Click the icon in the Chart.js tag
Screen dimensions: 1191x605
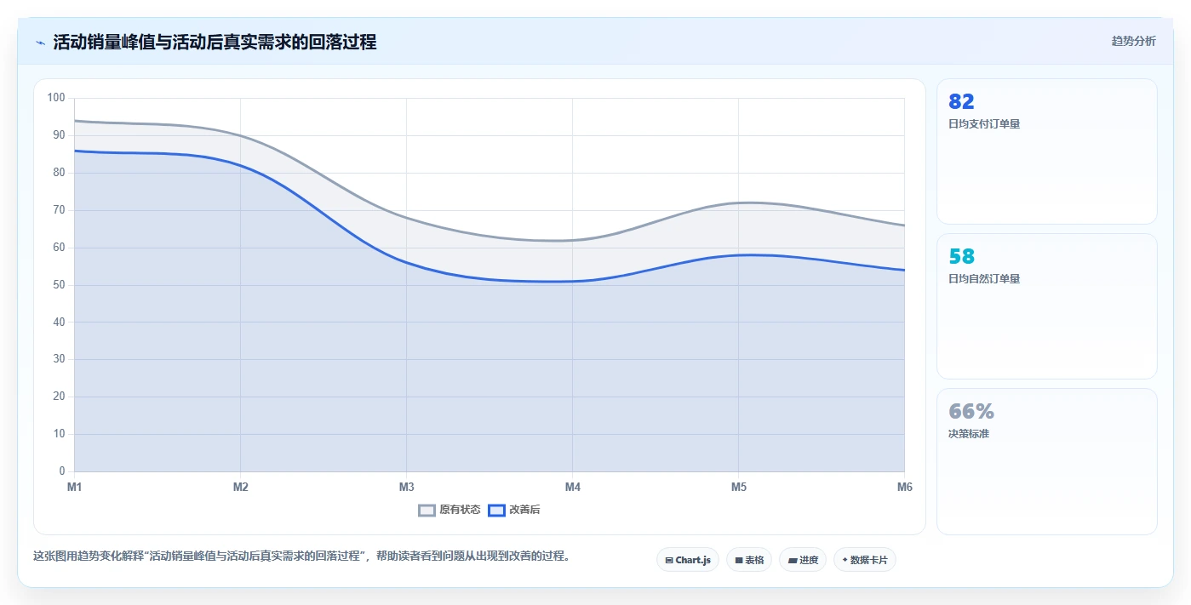click(669, 560)
